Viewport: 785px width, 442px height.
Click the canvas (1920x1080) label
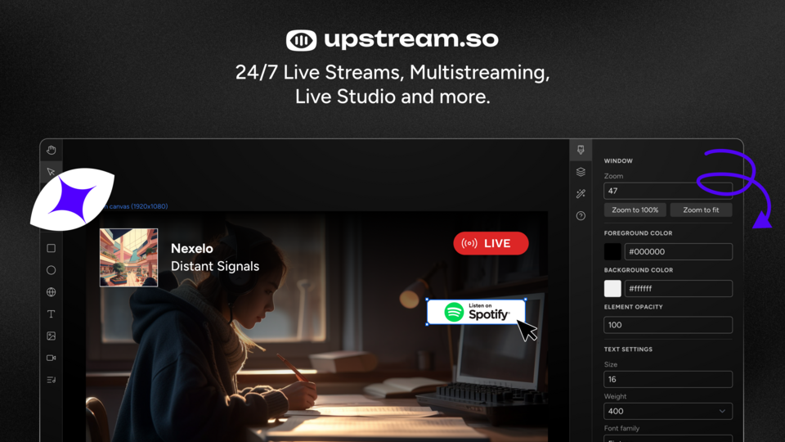tap(135, 206)
